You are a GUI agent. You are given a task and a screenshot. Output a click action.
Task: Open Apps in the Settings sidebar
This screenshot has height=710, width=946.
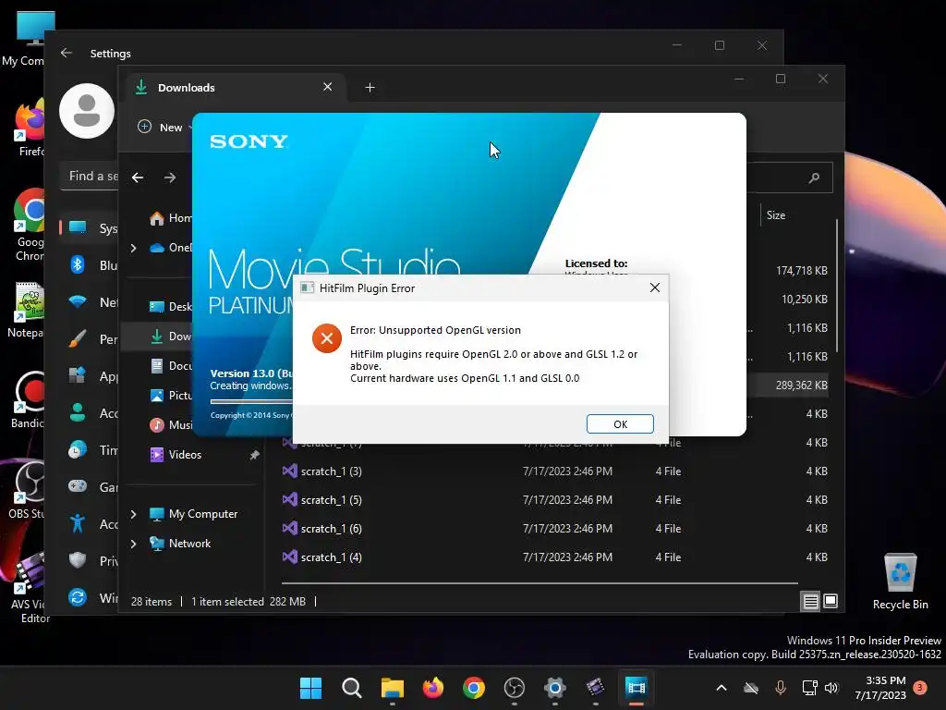pos(91,376)
